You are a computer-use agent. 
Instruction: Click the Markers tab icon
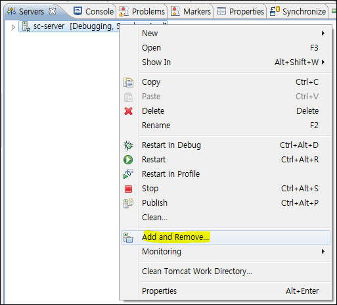click(x=175, y=11)
